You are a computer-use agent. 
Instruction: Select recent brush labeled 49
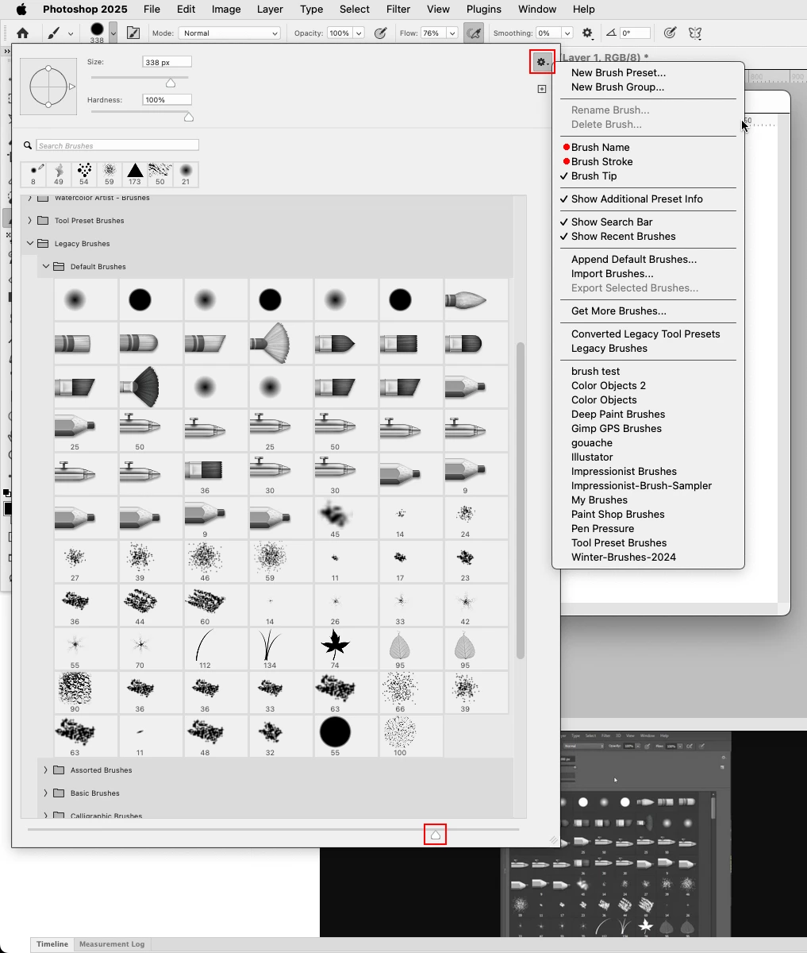tap(59, 174)
